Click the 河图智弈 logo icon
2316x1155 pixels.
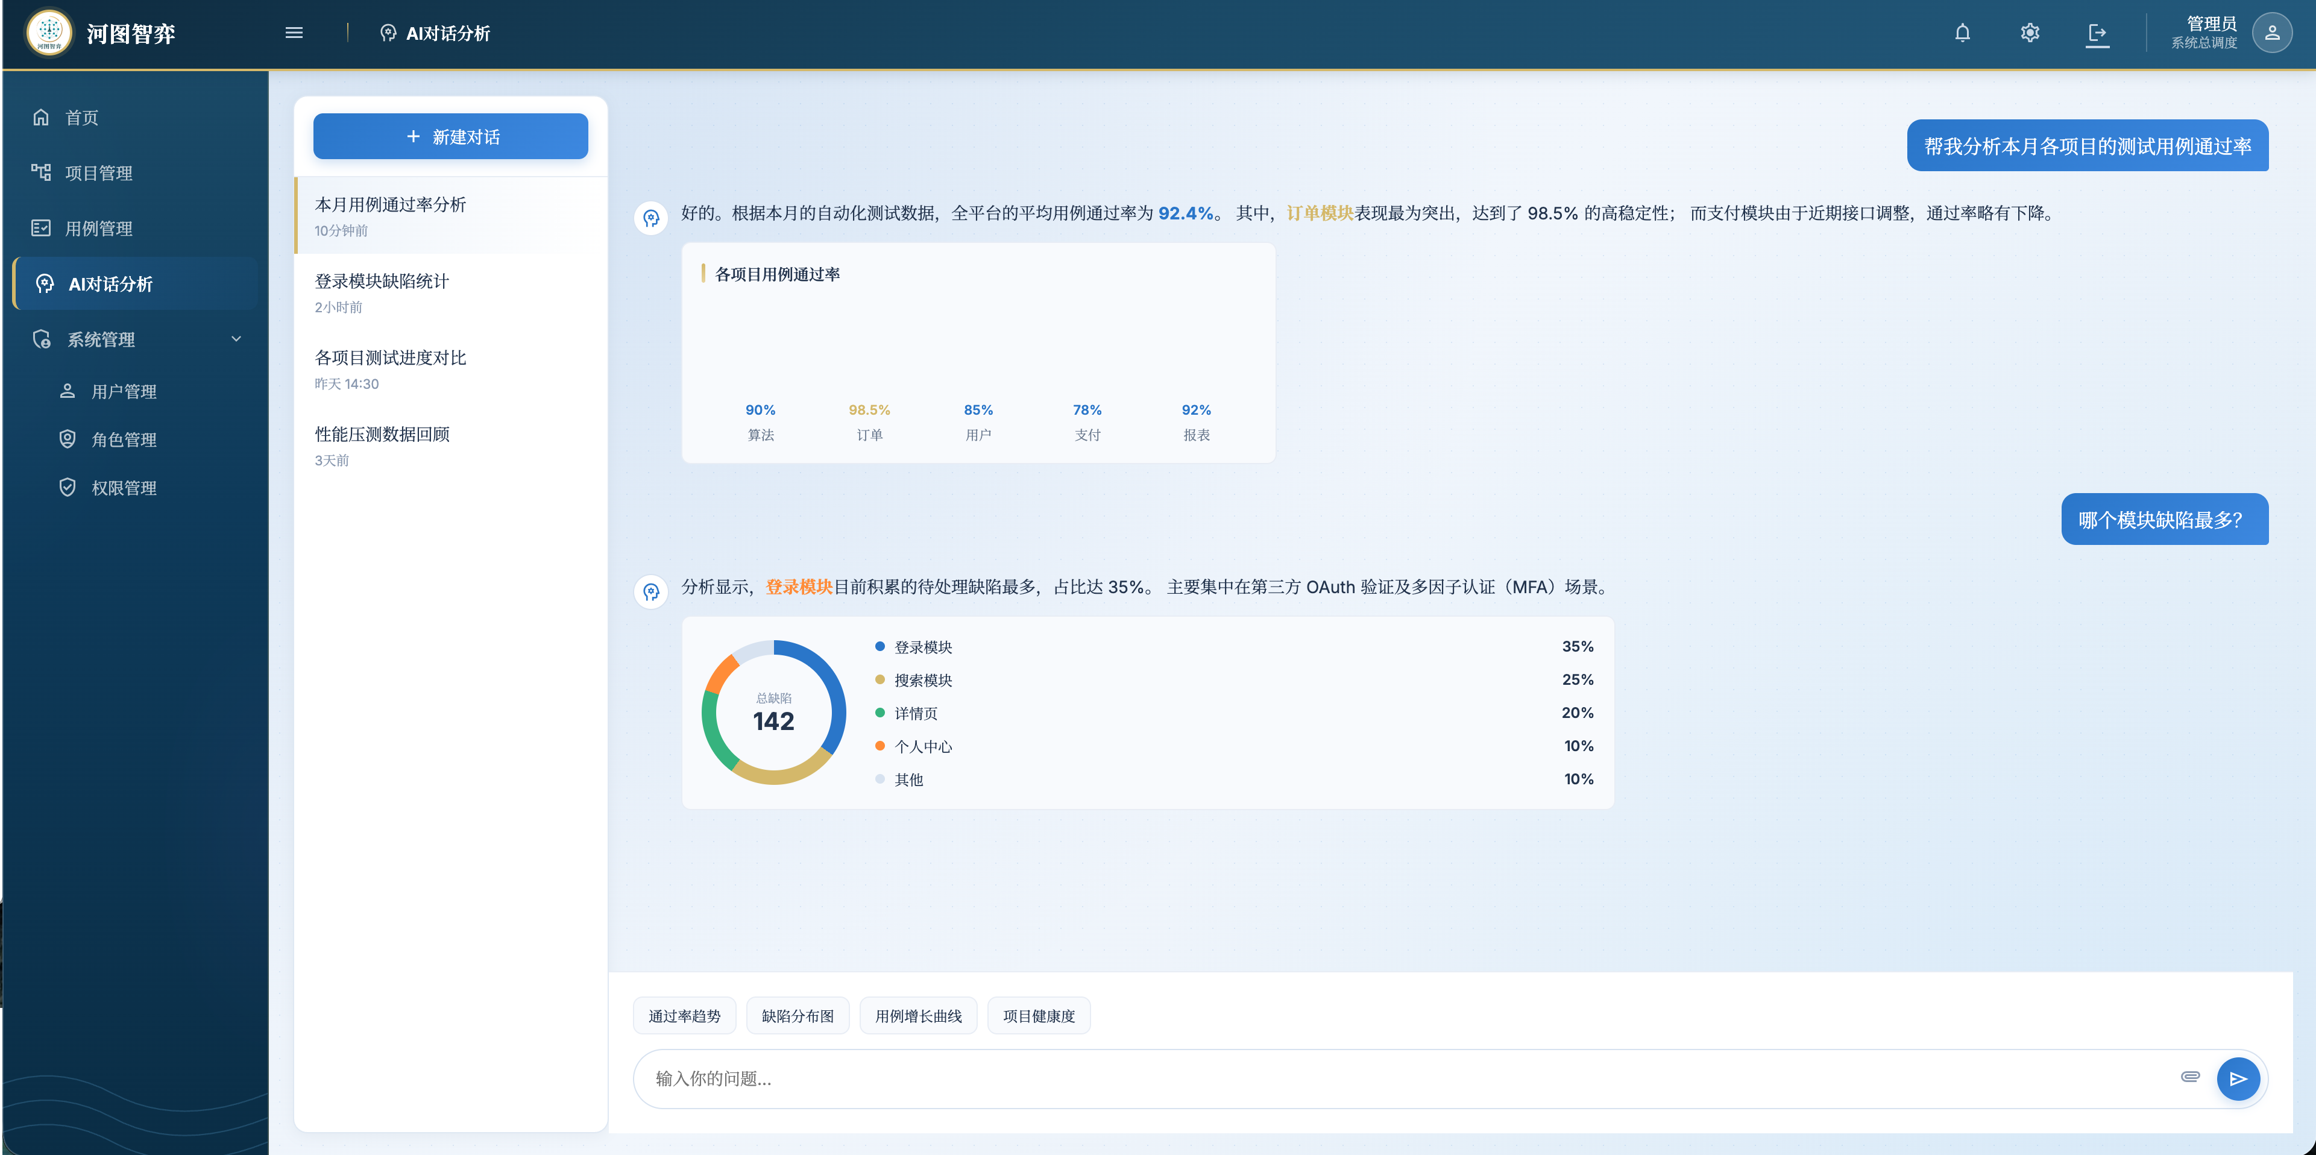click(x=49, y=33)
